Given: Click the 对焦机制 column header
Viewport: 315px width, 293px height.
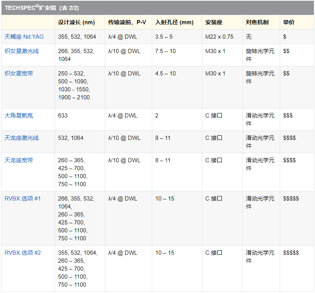Looking at the screenshot, I should [257, 22].
